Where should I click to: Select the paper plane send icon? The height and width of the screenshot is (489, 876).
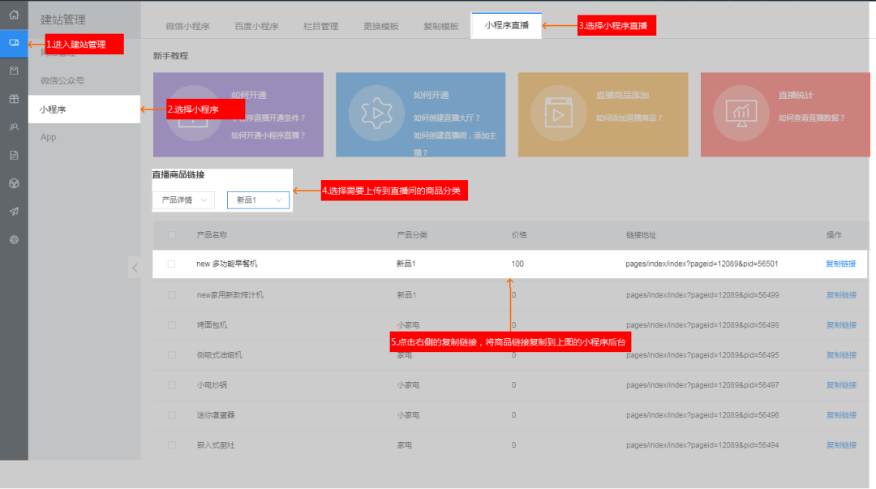13,210
